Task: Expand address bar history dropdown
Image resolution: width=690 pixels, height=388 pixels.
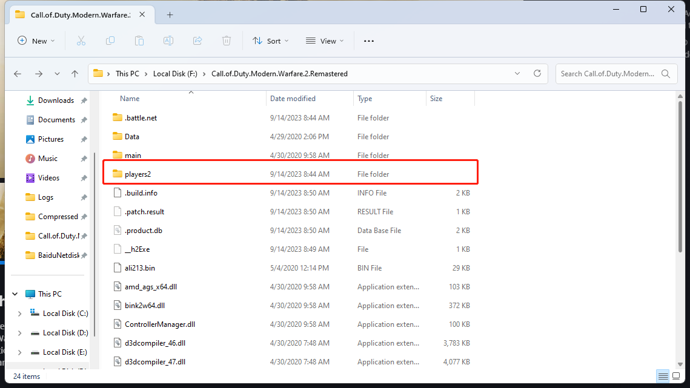Action: [517, 73]
